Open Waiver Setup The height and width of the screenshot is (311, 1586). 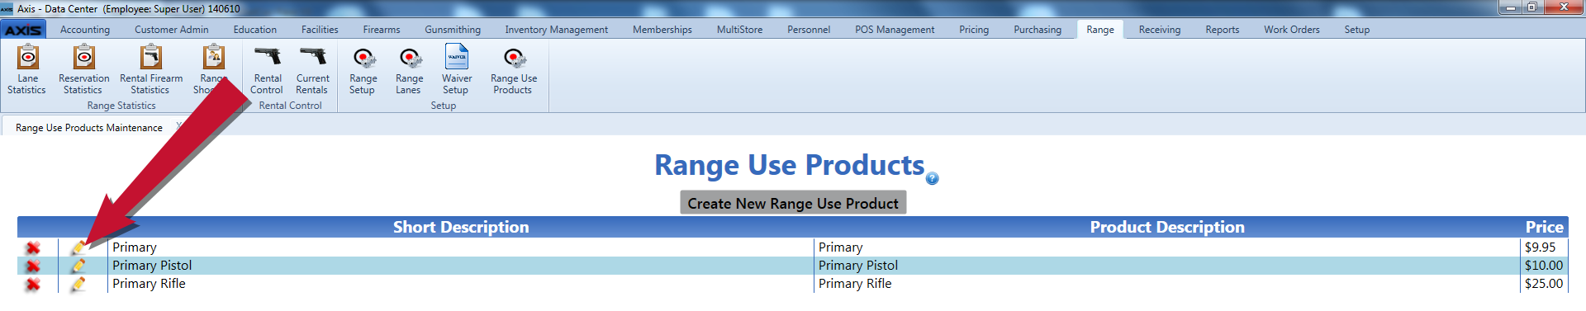(456, 70)
